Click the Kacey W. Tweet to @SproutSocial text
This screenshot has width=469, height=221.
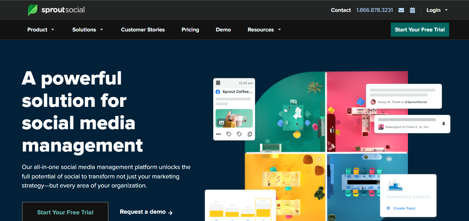[402, 102]
